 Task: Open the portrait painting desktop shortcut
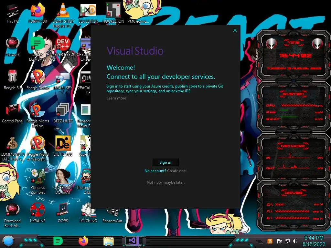[63, 182]
